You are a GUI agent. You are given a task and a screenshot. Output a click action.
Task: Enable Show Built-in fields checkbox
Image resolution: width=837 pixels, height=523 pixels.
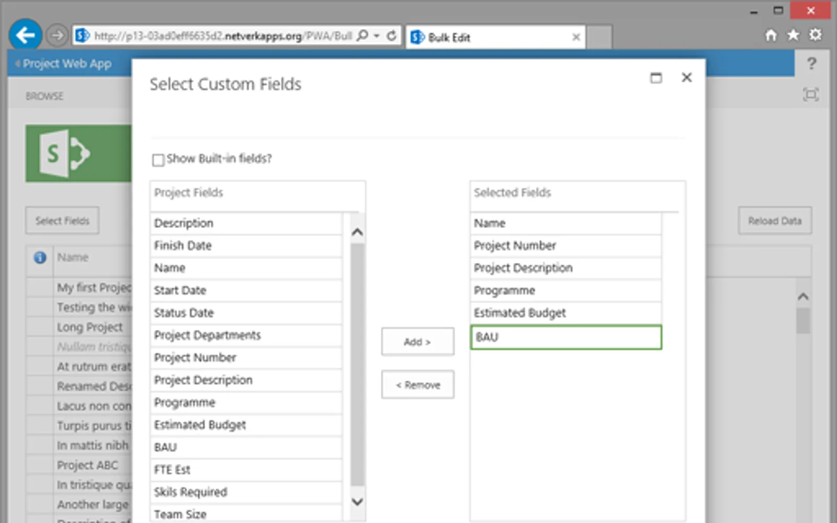(x=158, y=160)
